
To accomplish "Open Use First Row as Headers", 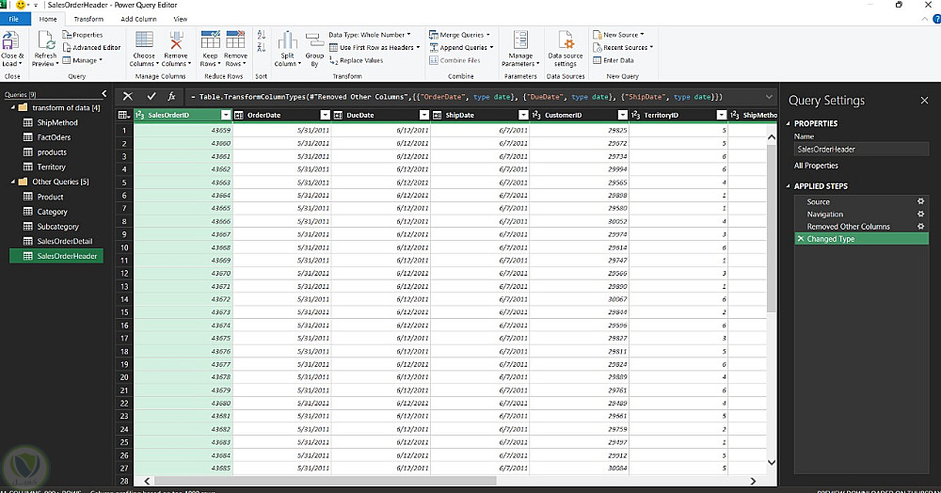I will click(375, 47).
